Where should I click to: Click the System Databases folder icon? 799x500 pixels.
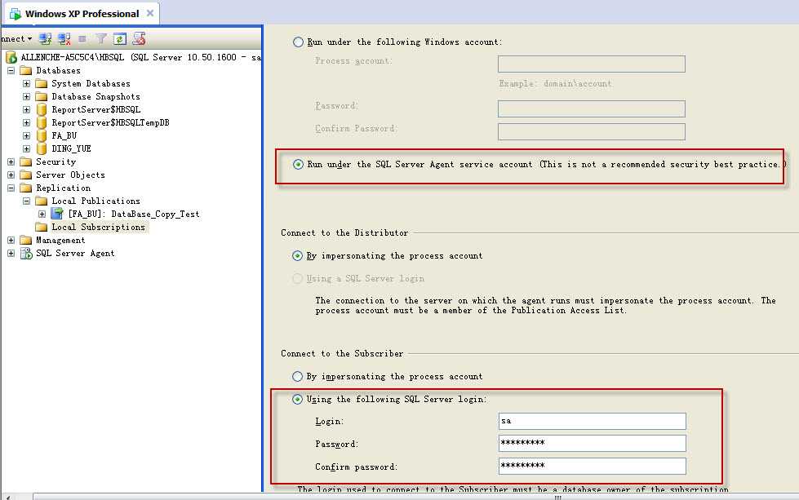pyautogui.click(x=42, y=83)
